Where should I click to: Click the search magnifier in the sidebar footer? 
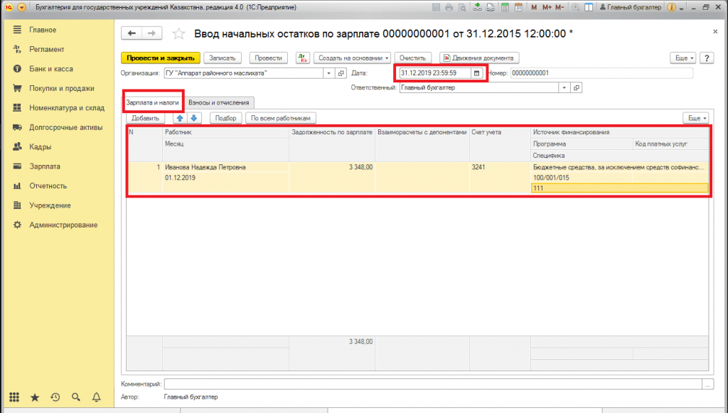76,397
